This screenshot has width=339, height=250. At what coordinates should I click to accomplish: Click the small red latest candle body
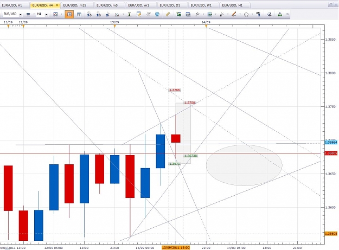pos(176,138)
